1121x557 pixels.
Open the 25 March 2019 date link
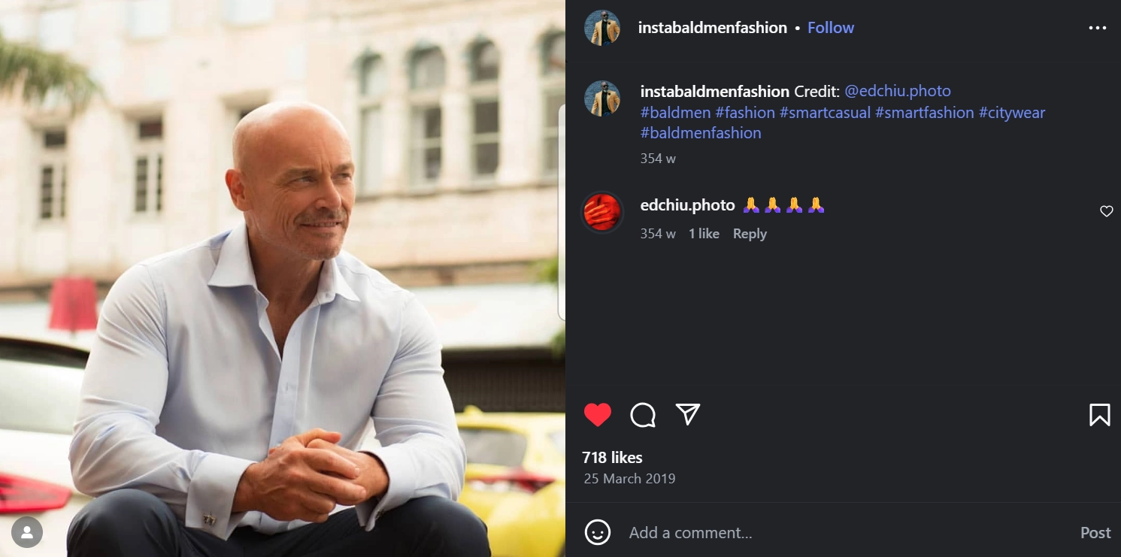pyautogui.click(x=629, y=478)
